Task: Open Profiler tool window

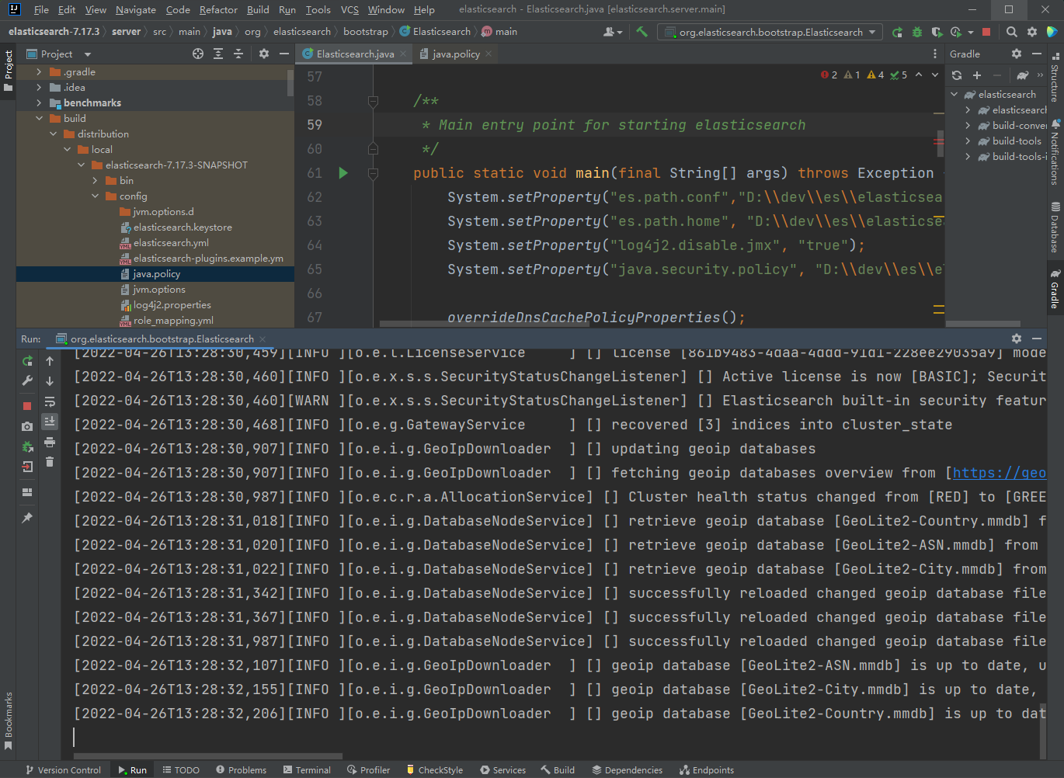Action: click(368, 769)
